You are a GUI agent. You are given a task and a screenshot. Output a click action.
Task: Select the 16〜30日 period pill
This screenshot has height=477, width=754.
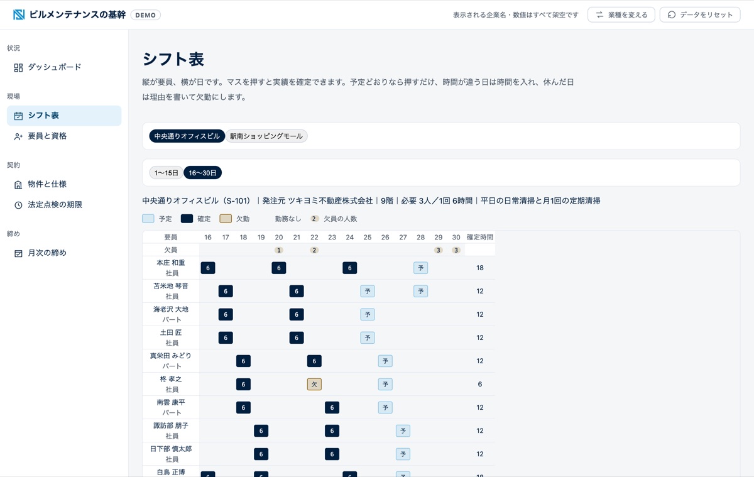[202, 173]
